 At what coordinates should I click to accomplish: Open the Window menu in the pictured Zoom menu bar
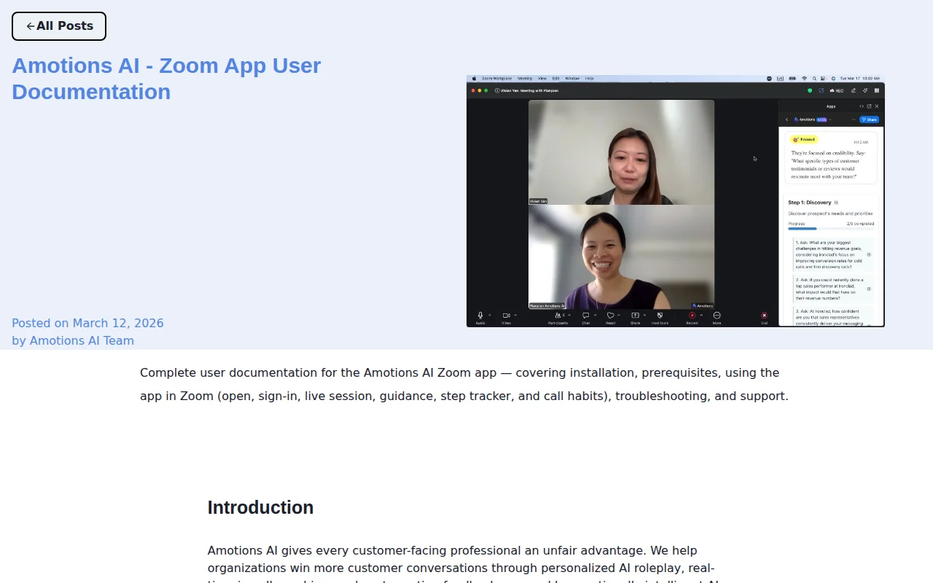coord(572,78)
